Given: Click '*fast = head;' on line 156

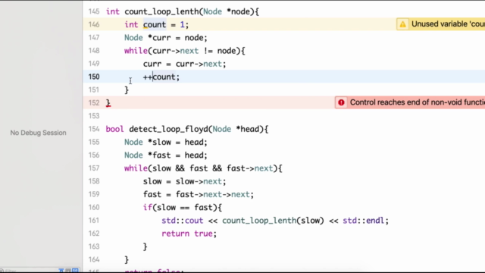Looking at the screenshot, I should coord(177,155).
